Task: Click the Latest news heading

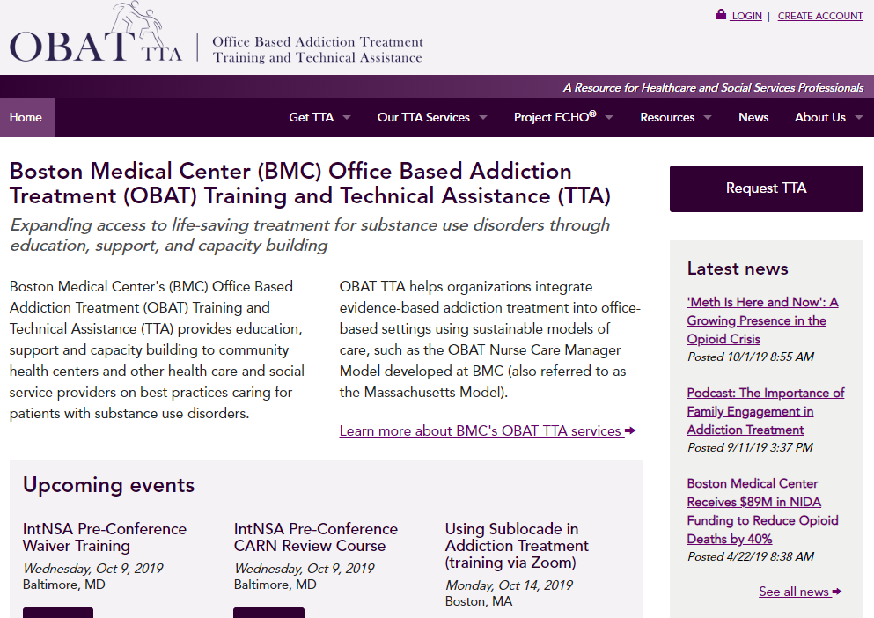Action: (x=738, y=269)
